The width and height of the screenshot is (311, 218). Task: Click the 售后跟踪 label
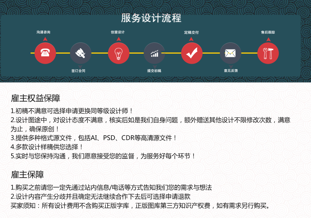click(x=268, y=32)
